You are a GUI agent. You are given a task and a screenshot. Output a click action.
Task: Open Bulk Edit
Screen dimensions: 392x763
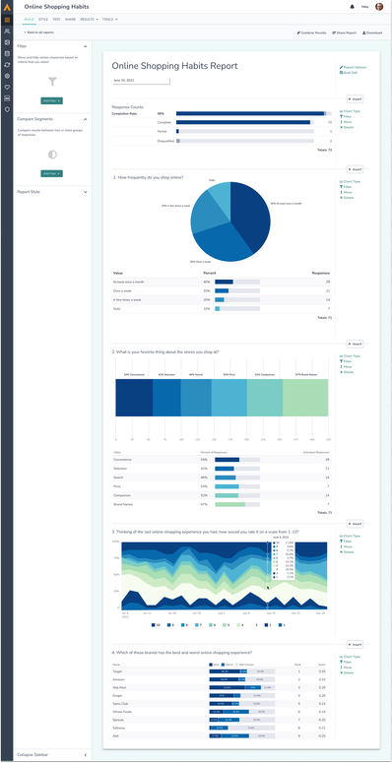pyautogui.click(x=349, y=73)
